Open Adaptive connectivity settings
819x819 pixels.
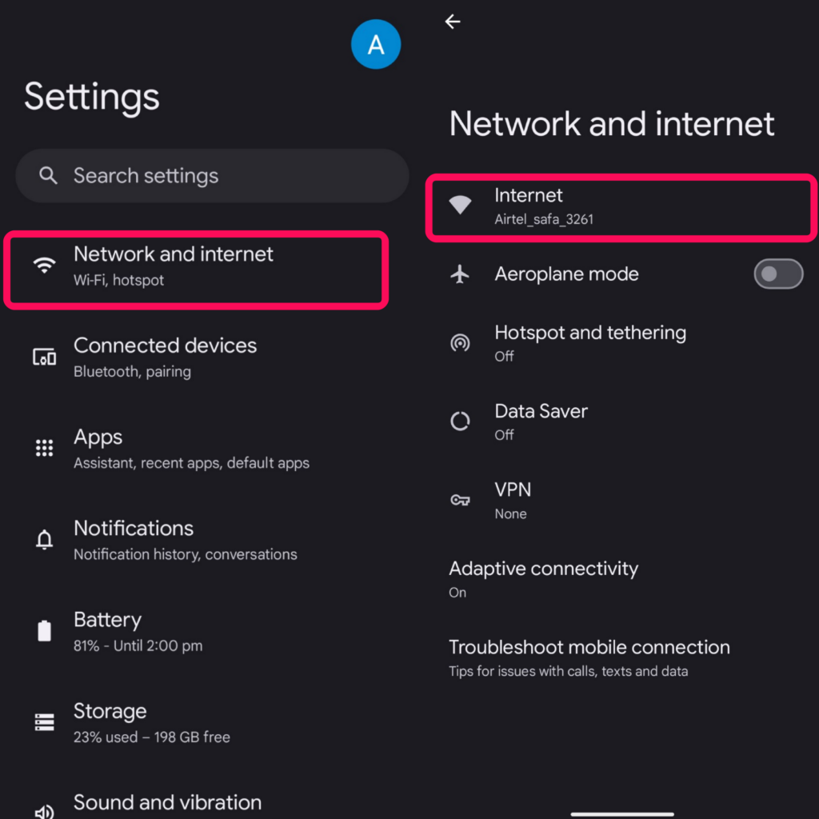point(544,578)
